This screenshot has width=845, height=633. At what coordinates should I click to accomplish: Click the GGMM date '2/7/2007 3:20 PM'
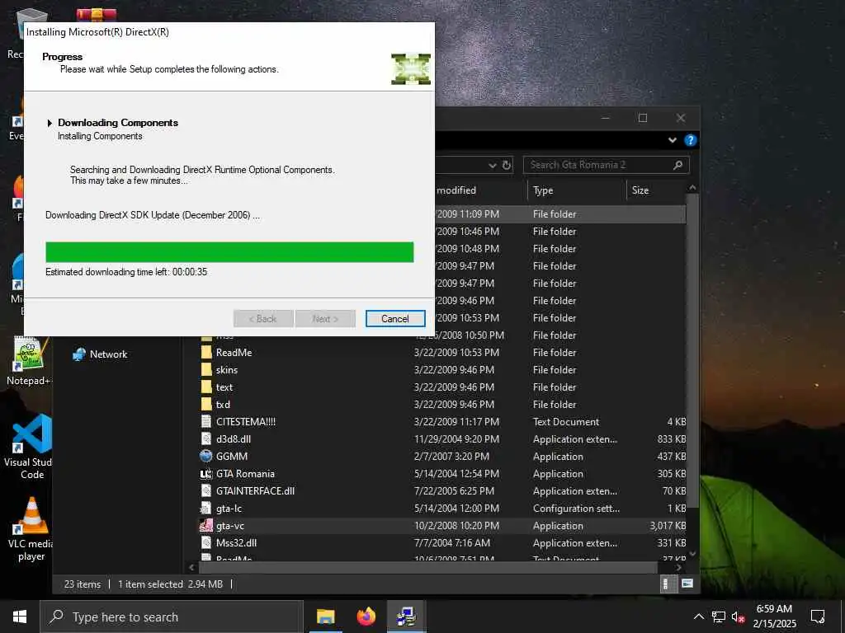(x=451, y=456)
